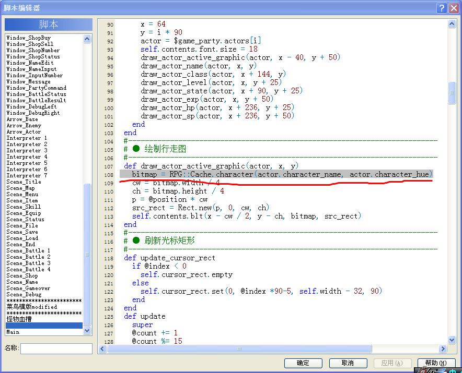Click the 应用(A) apply button

[392, 363]
